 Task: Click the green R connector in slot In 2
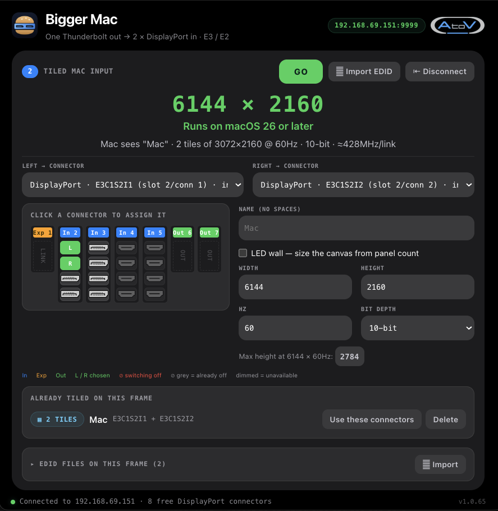pyautogui.click(x=70, y=263)
